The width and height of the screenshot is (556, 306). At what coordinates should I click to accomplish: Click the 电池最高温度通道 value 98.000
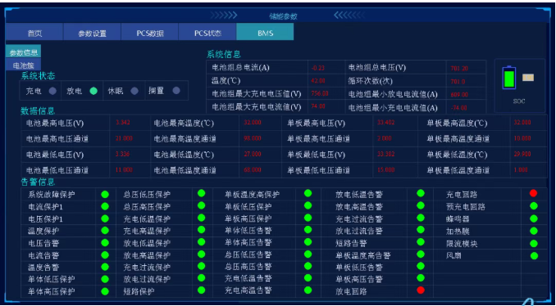(x=253, y=138)
